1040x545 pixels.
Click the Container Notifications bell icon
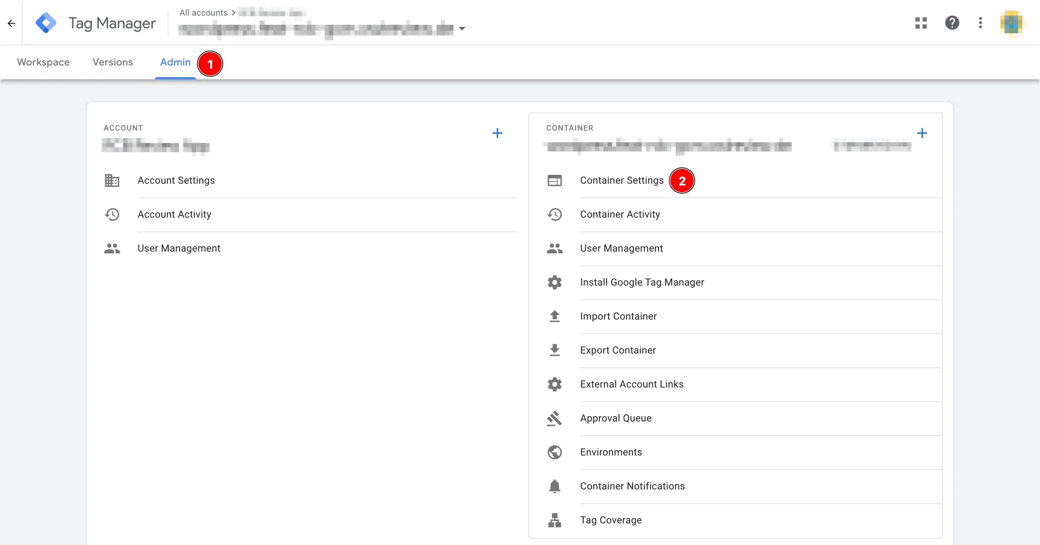point(554,486)
